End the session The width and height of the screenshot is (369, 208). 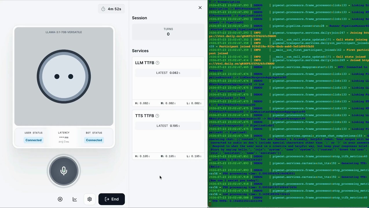click(112, 199)
